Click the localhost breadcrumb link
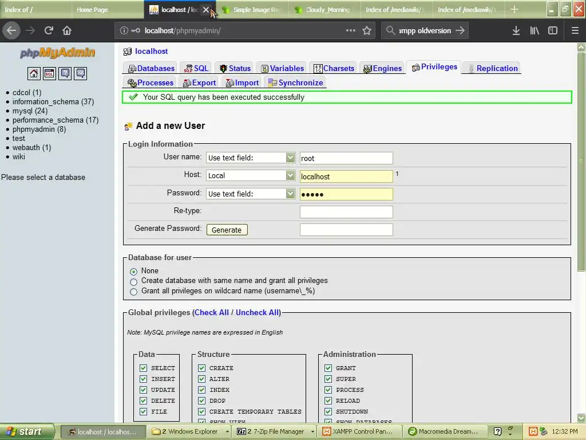The image size is (586, 440). [151, 51]
